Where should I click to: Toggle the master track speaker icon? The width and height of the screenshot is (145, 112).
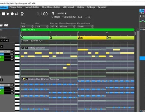7,40
